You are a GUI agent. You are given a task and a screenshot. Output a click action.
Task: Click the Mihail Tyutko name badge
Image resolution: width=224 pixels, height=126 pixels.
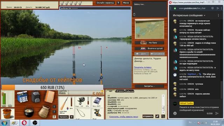coord(187,103)
